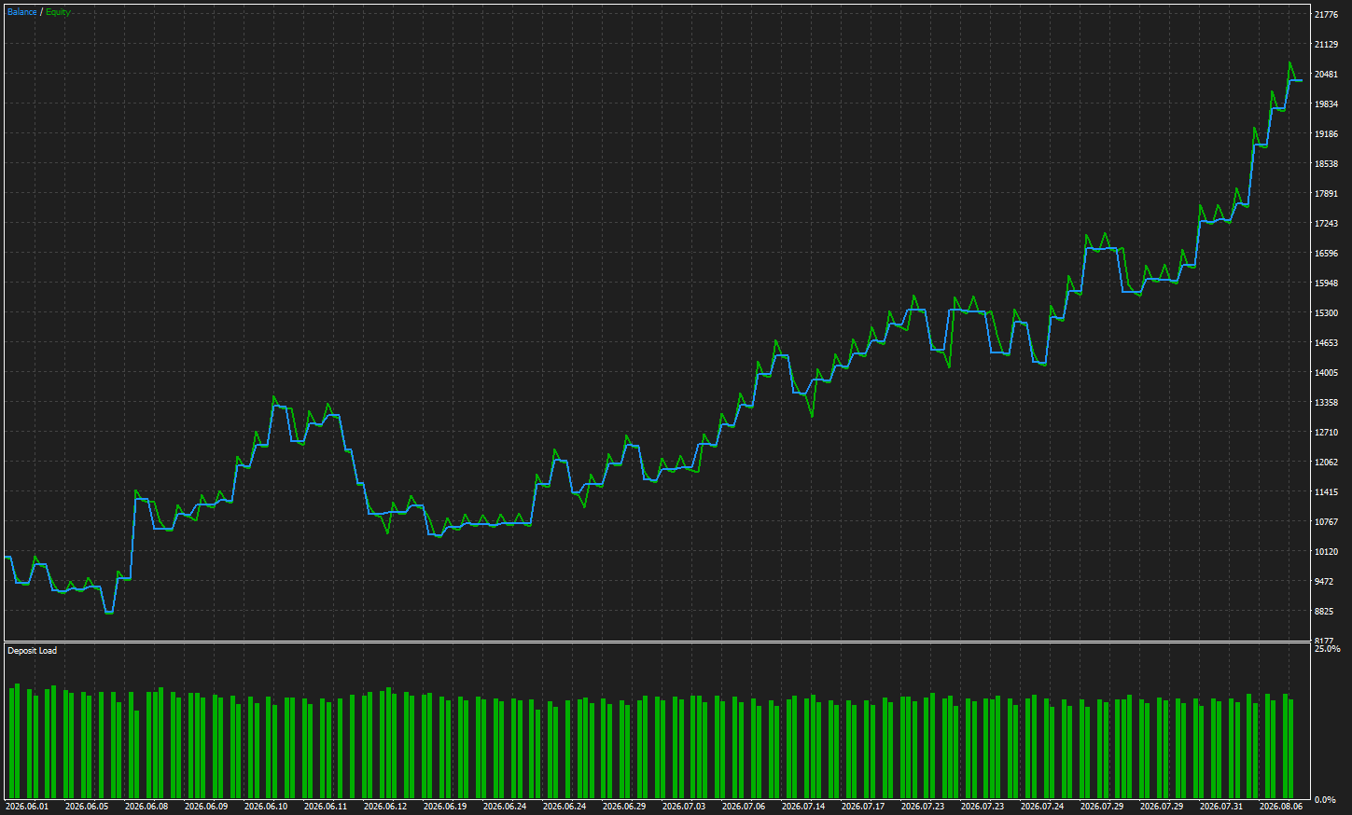Select the 25.0% deposit load label

[1327, 649]
